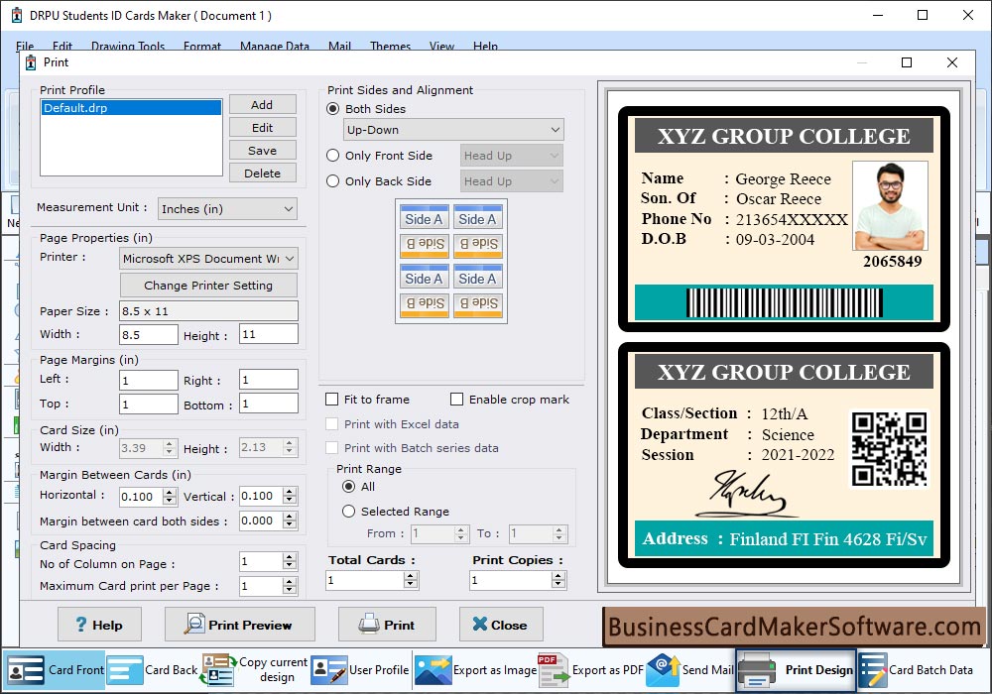Open the User Profile icon
Viewport: 992px width, 694px height.
click(x=329, y=670)
